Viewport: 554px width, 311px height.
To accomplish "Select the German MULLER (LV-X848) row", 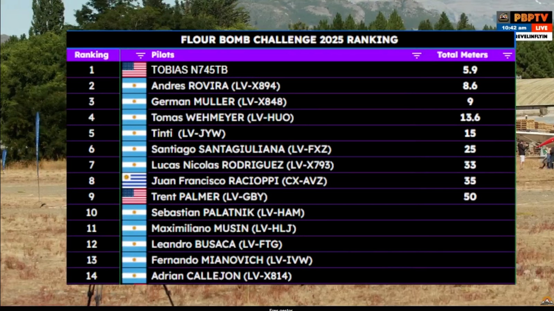I will [291, 102].
